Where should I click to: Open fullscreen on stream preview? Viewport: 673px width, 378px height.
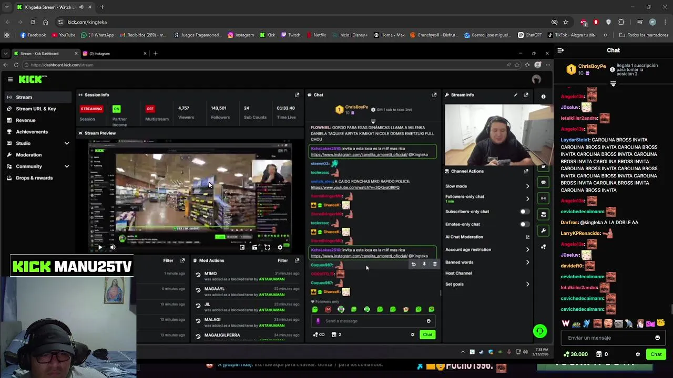coord(267,247)
